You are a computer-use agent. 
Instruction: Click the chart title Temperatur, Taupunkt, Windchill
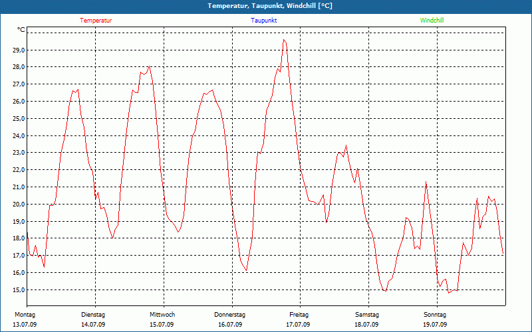[x=270, y=6]
